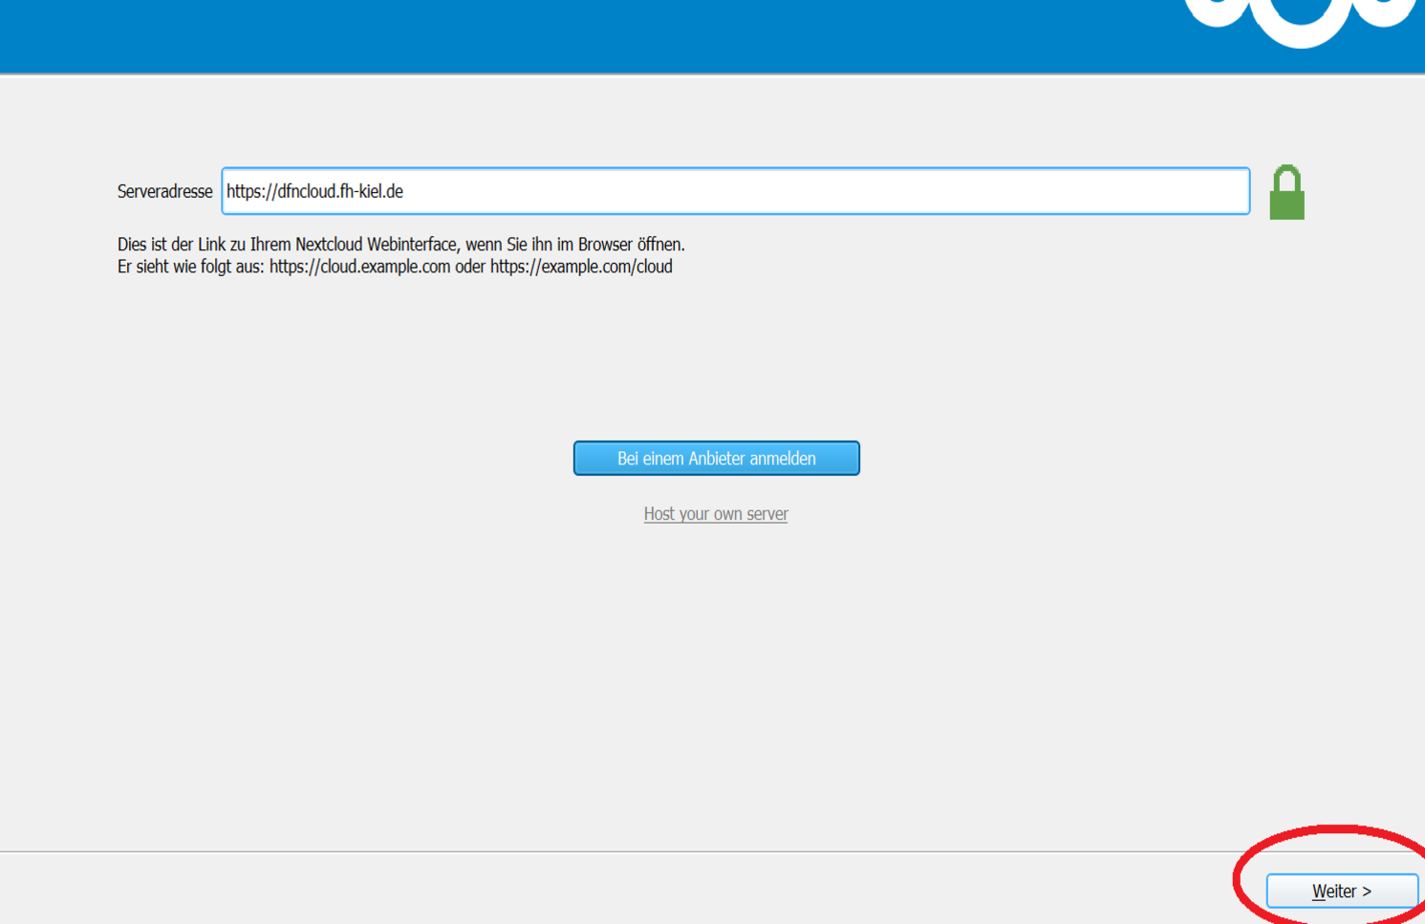Click inside the server address text box

[736, 191]
